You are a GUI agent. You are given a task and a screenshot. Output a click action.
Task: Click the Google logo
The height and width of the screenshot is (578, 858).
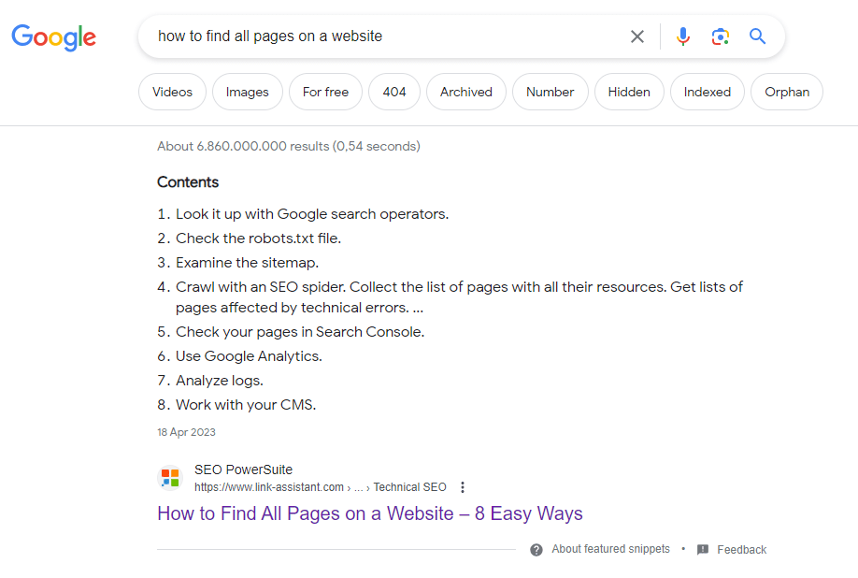53,37
